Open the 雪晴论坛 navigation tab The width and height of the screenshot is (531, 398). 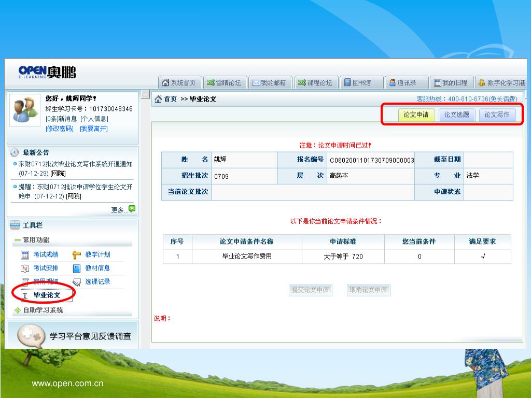coord(225,82)
